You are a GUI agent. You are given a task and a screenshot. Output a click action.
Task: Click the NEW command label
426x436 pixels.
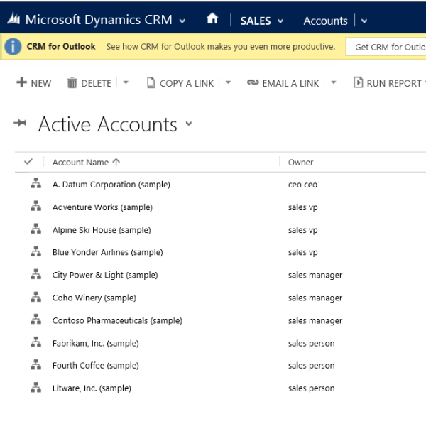tap(41, 83)
